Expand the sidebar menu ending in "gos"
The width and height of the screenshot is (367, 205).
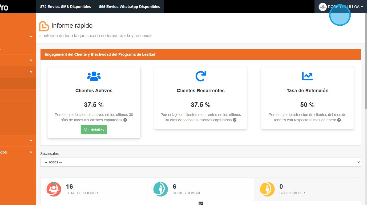(18, 152)
